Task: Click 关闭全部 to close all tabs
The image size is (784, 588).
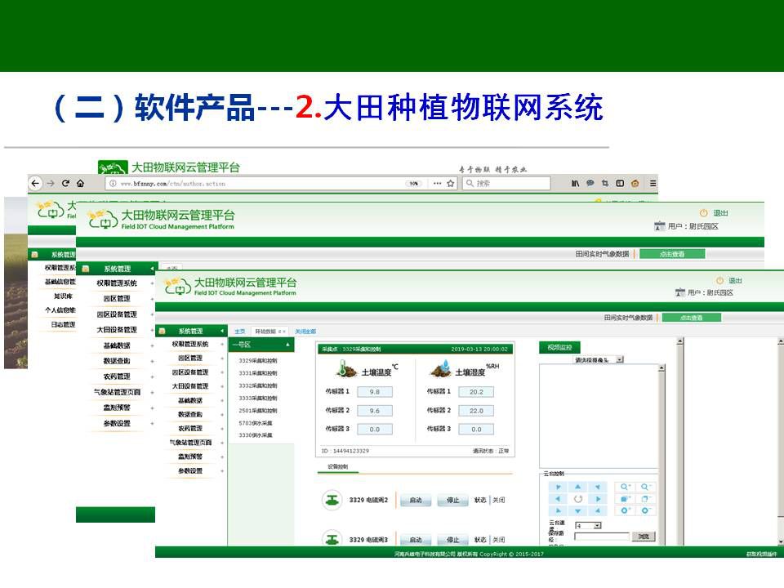Action: [305, 332]
